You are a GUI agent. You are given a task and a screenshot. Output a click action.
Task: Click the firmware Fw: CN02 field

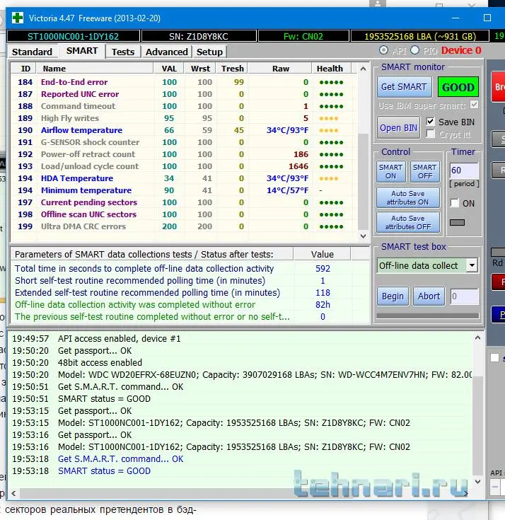303,36
